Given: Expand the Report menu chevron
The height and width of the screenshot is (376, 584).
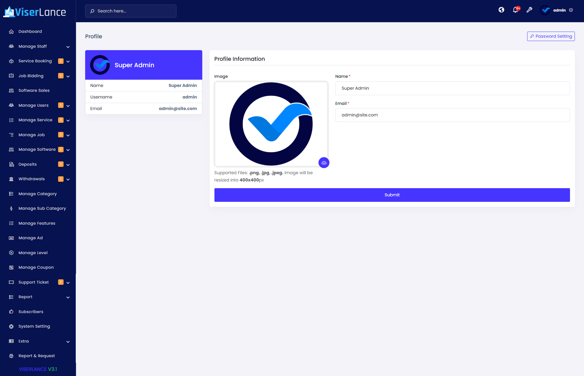Looking at the screenshot, I should [x=68, y=297].
